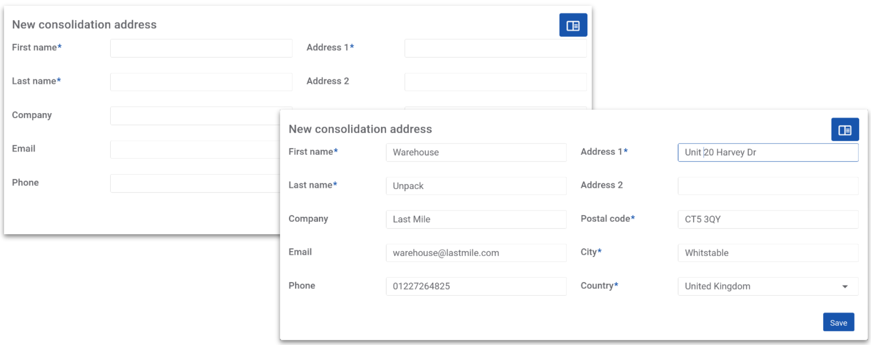Click the Phone field showing 01227264825
This screenshot has height=345, width=871.
point(476,286)
